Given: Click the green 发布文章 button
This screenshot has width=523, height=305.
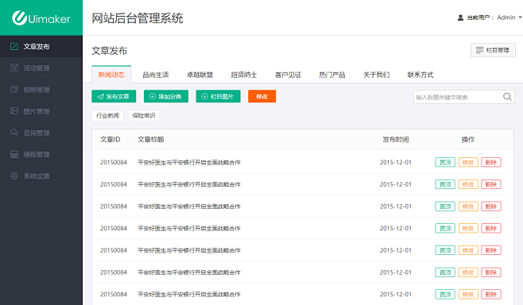Looking at the screenshot, I should point(114,96).
